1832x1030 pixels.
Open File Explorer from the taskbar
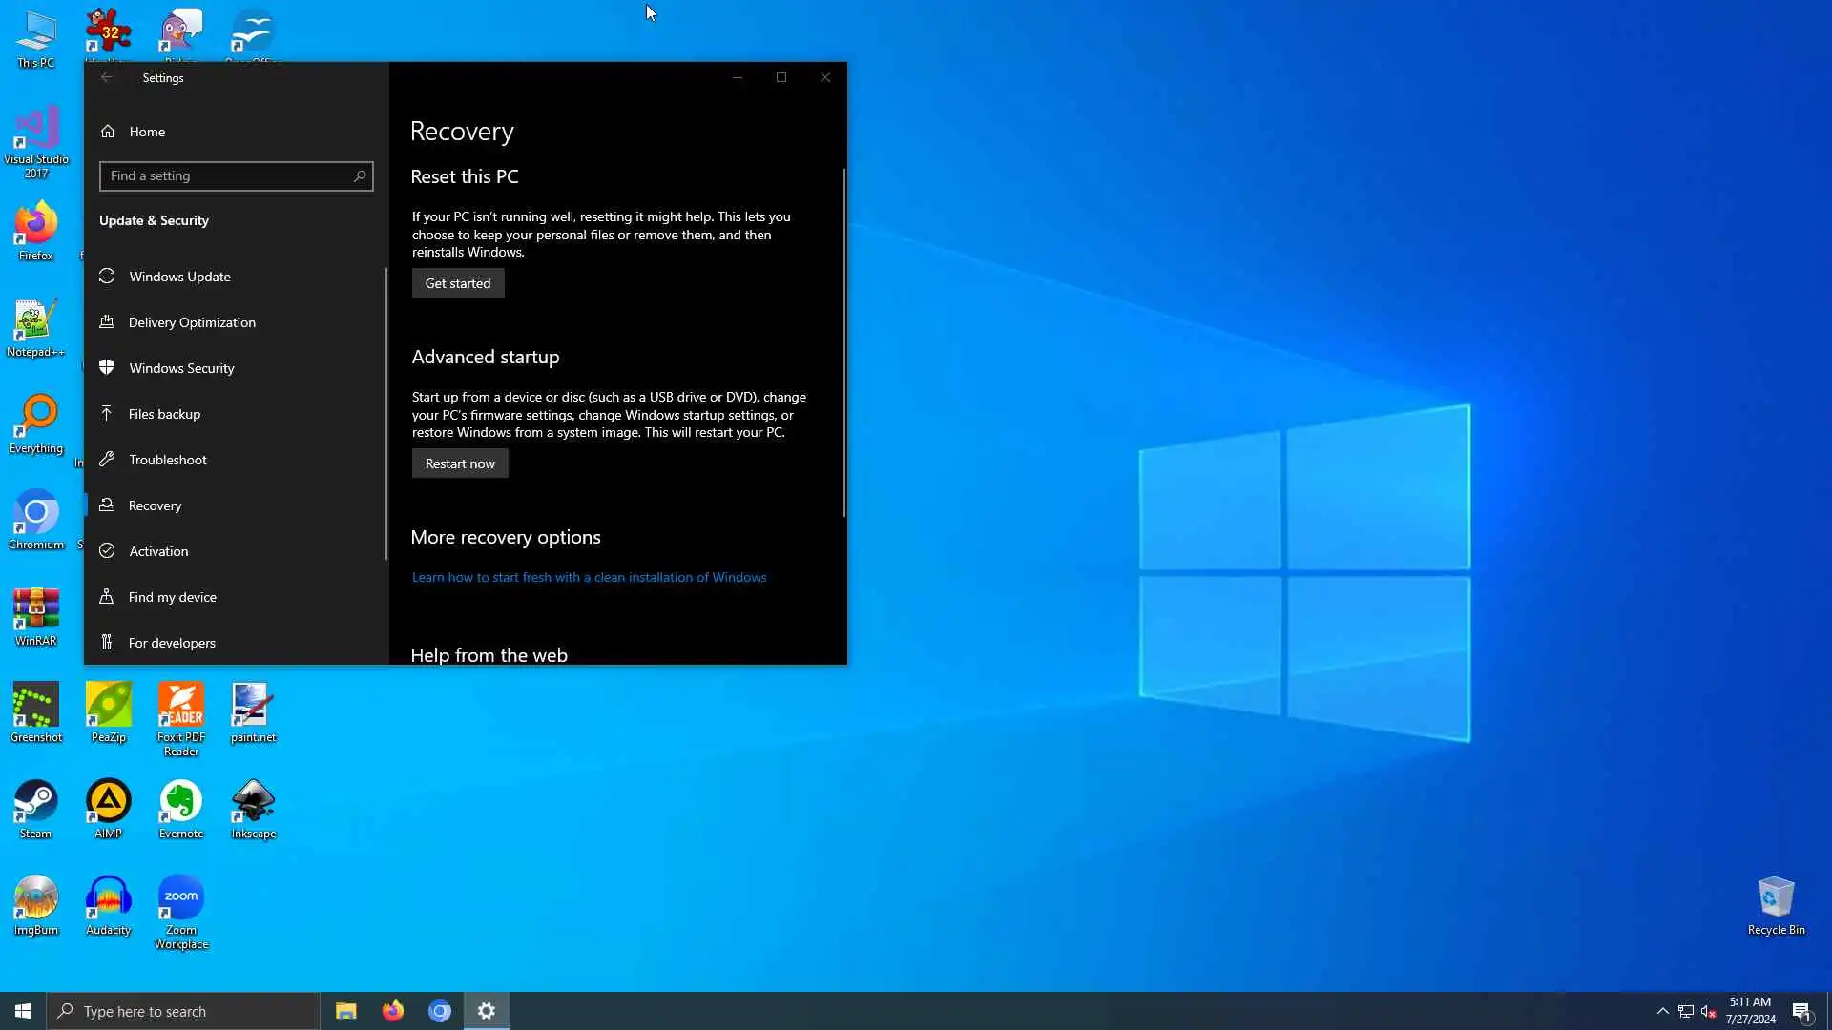click(345, 1011)
